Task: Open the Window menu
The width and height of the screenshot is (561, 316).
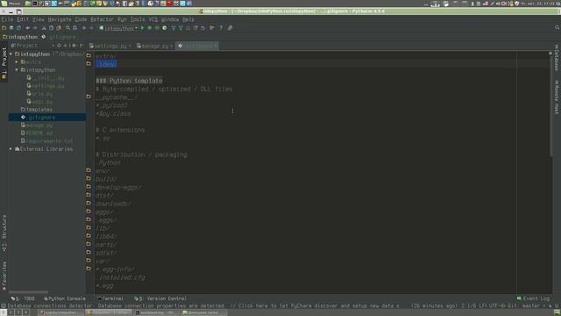Action: [x=170, y=19]
